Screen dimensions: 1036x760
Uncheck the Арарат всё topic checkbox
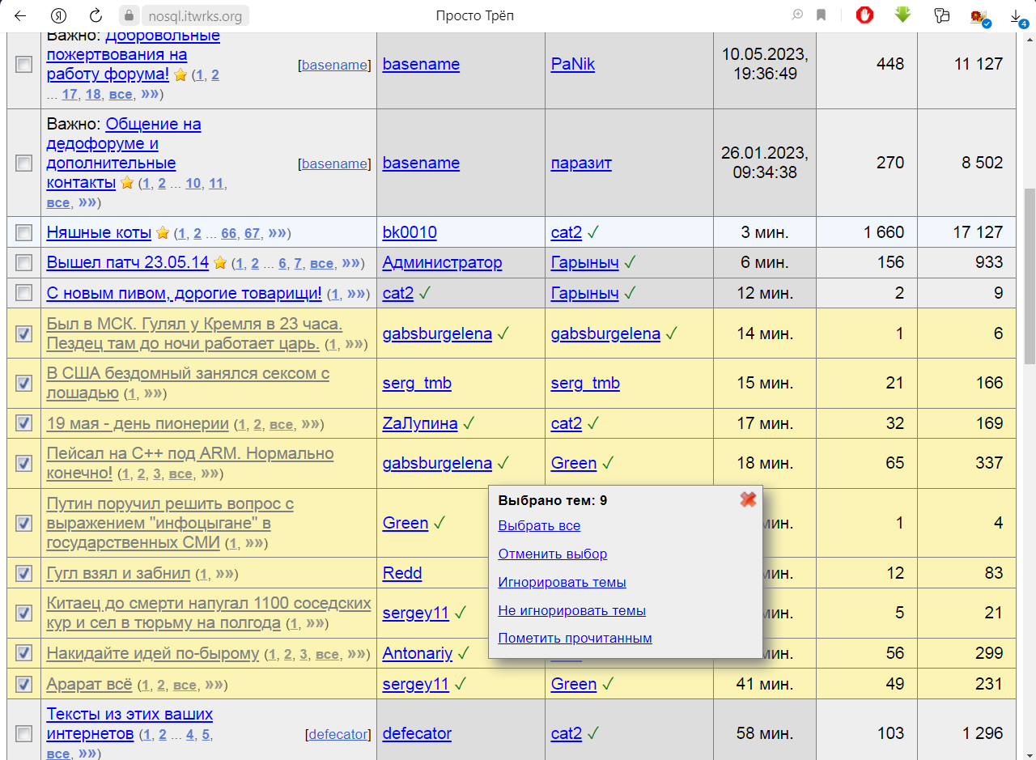click(24, 684)
